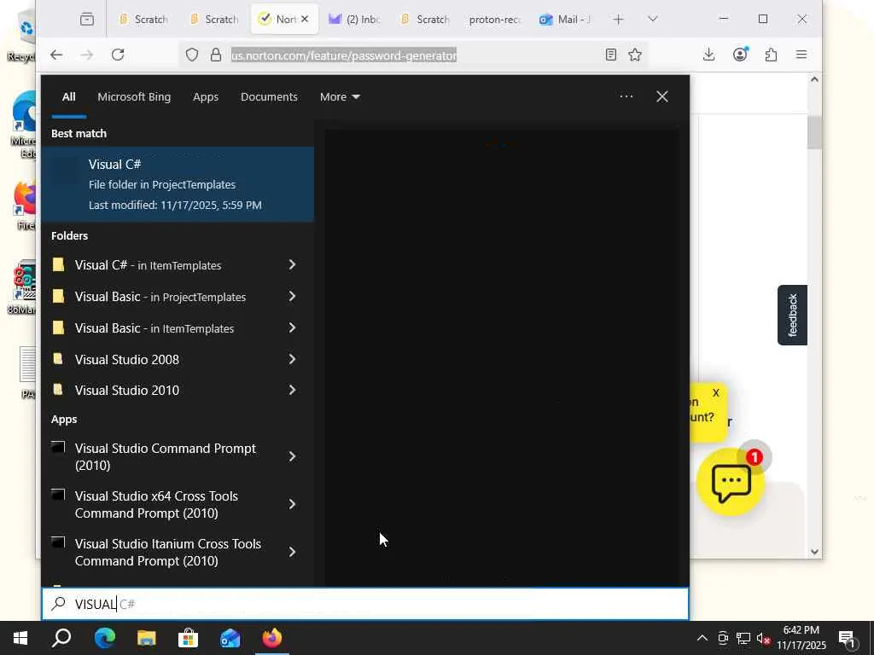Expand arrow for Itanium Cross Tools prompt
The width and height of the screenshot is (874, 655).
pos(292,553)
